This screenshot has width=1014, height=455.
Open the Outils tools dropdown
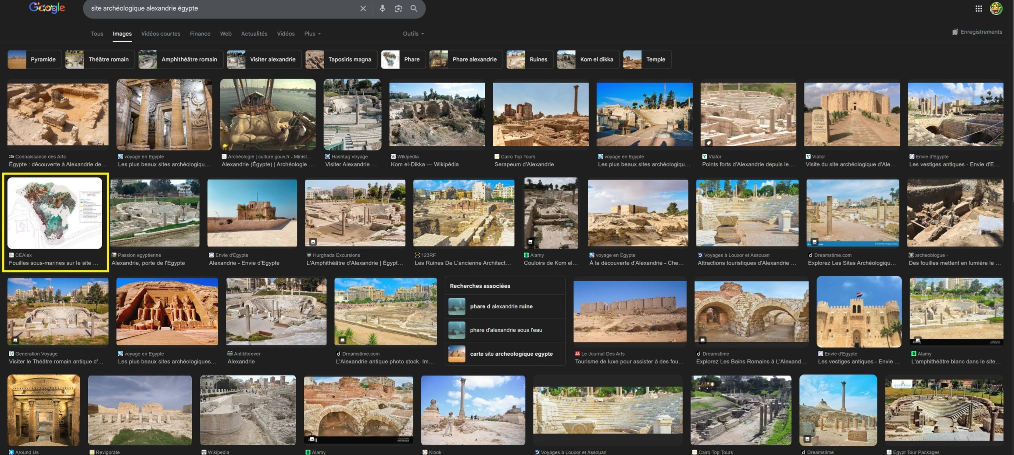pyautogui.click(x=413, y=34)
